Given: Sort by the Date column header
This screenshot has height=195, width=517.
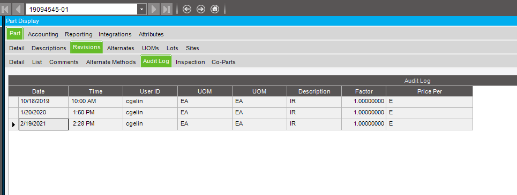Looking at the screenshot, I should (39, 91).
